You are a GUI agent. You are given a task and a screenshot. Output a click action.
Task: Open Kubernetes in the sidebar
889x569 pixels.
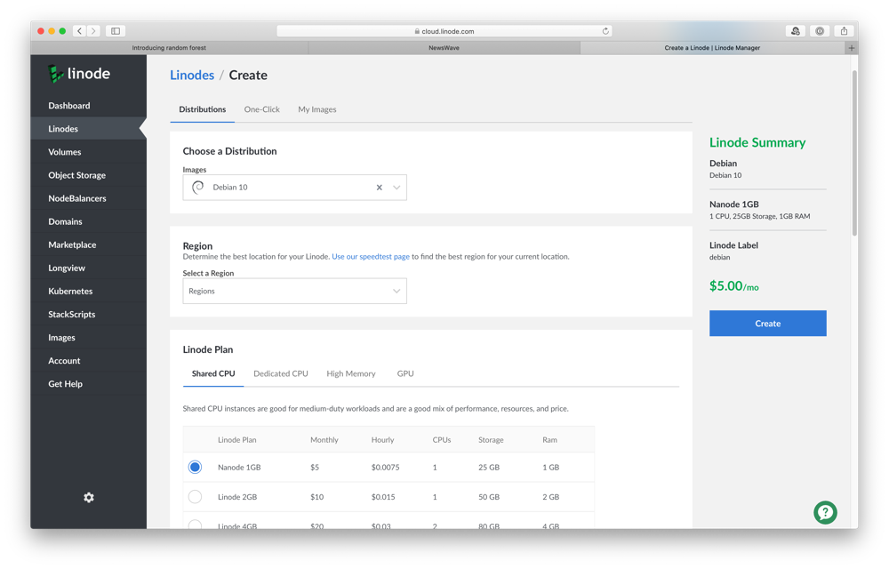click(88, 292)
